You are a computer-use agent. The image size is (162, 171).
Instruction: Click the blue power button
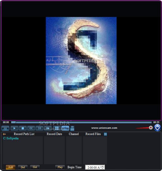(157, 128)
